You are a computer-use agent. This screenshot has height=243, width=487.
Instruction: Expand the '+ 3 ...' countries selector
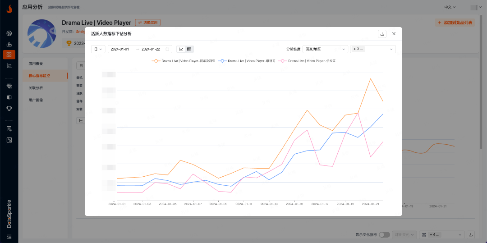373,49
